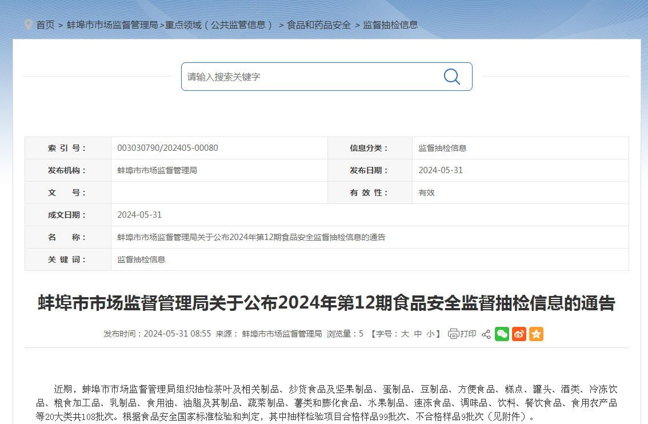The width and height of the screenshot is (648, 424).
Task: Click the location pin icon in breadcrumb
Action: point(29,25)
